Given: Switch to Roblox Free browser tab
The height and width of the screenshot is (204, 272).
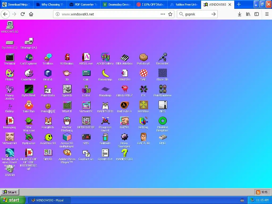Looking at the screenshot, I should click(x=184, y=5).
